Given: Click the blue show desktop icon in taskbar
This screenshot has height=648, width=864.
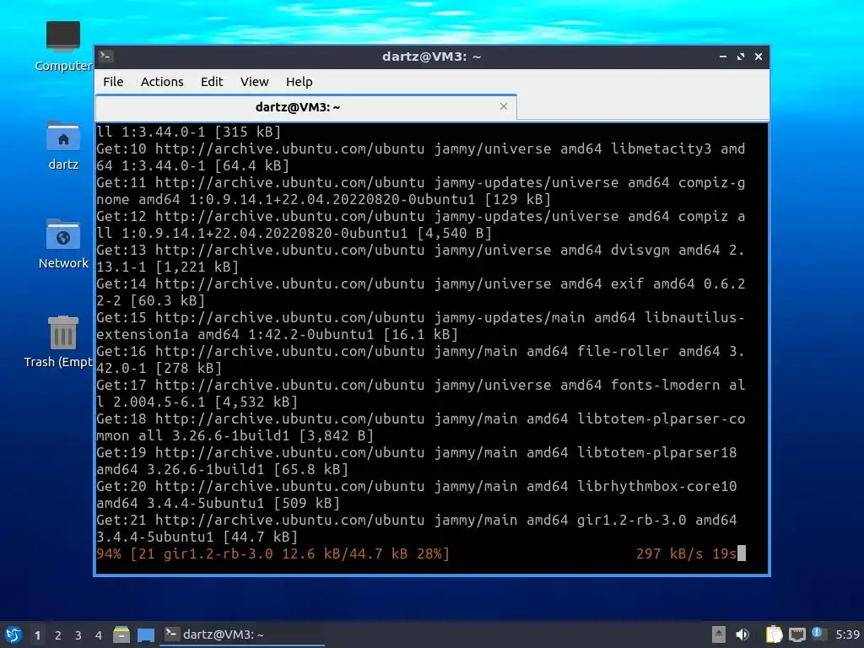Looking at the screenshot, I should tap(146, 635).
